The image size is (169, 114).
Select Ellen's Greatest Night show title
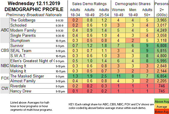(32, 61)
